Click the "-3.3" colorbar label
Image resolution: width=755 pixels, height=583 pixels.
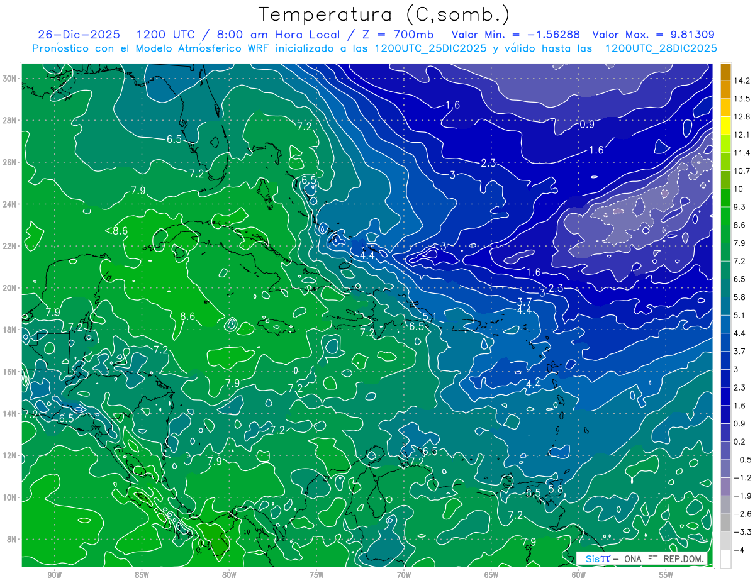coord(742,532)
